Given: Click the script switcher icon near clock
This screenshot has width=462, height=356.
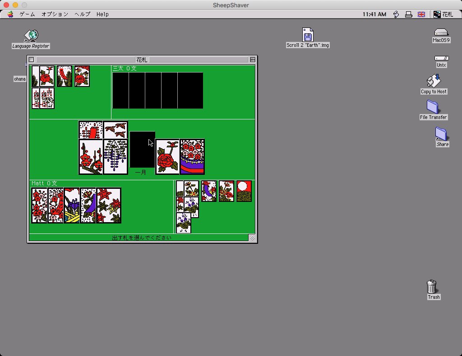Looking at the screenshot, I should point(396,14).
